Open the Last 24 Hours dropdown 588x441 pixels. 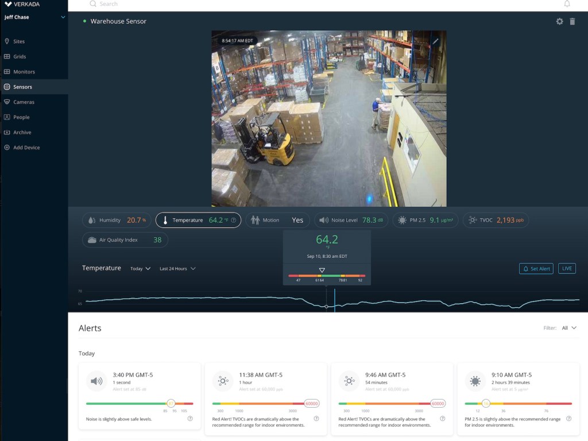click(x=177, y=268)
